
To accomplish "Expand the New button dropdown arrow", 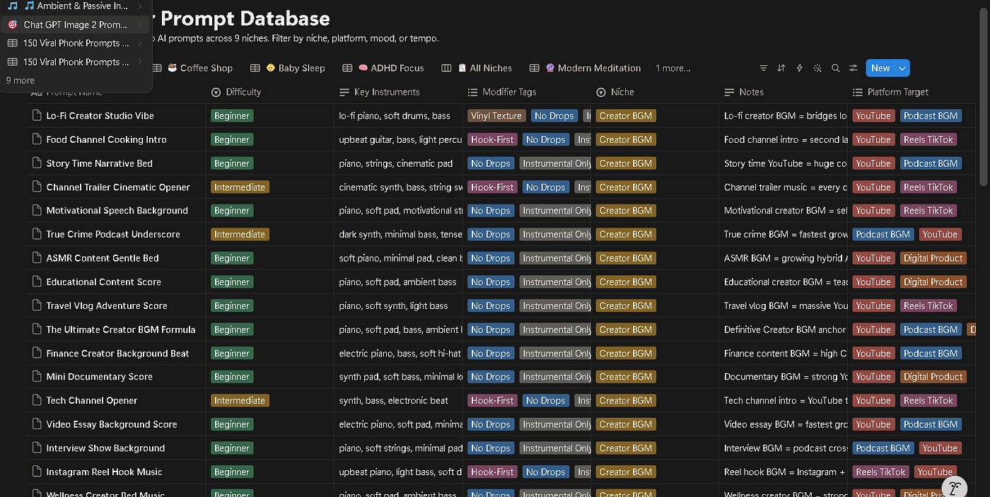I will pos(902,68).
